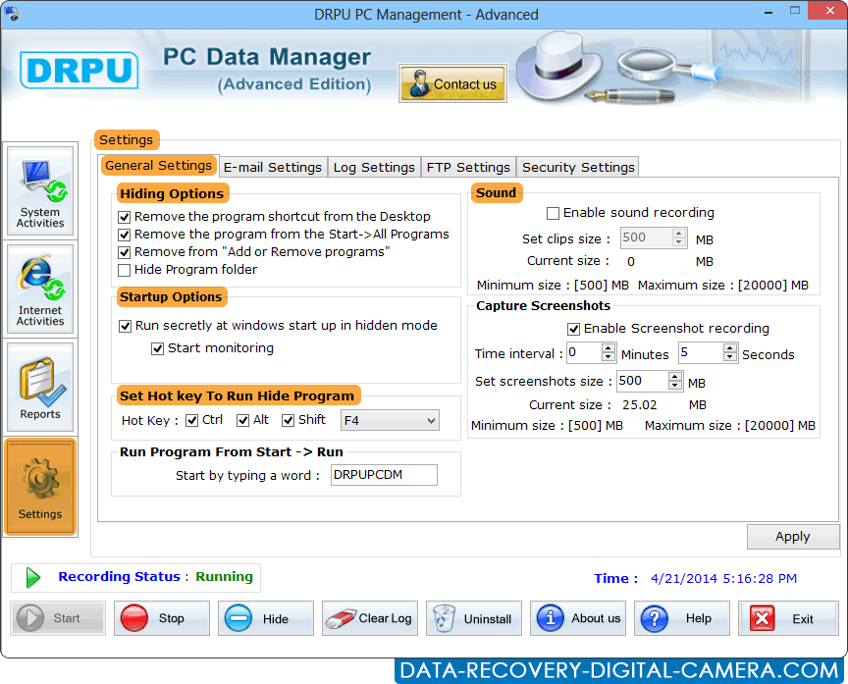Image resolution: width=848 pixels, height=684 pixels.
Task: Open Internet Activities panel icon
Action: click(x=40, y=289)
